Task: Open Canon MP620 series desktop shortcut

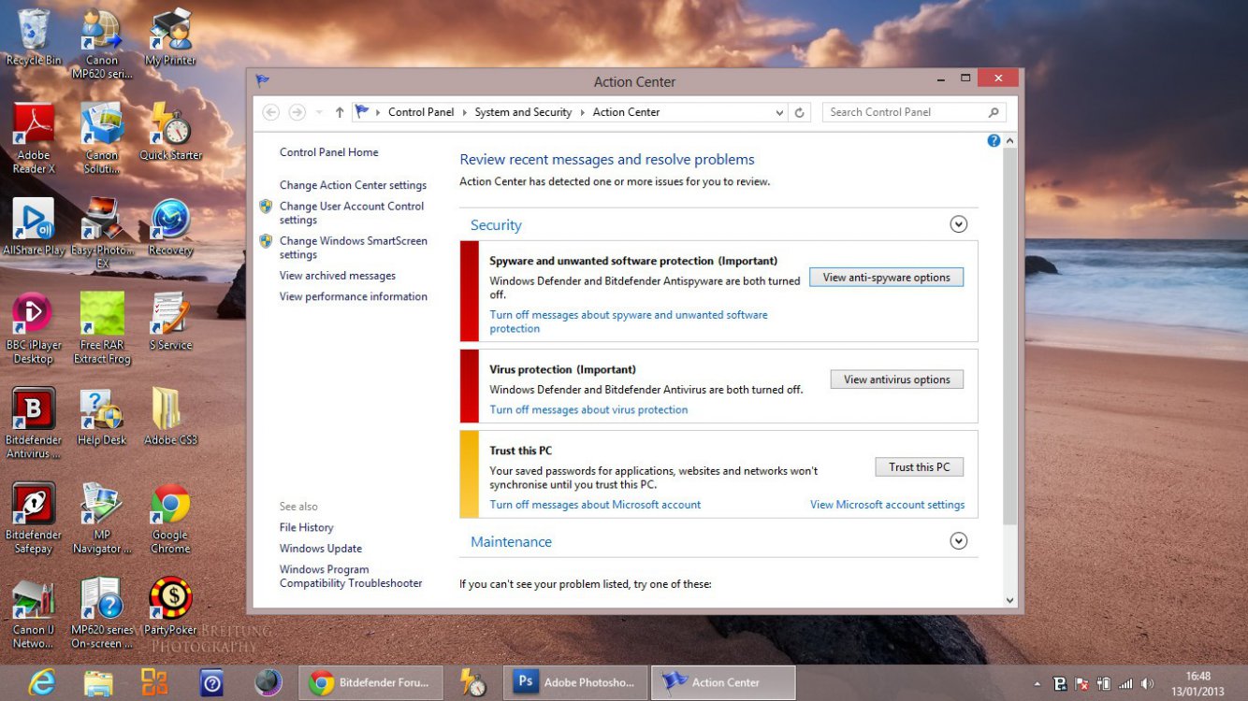Action: [102, 43]
